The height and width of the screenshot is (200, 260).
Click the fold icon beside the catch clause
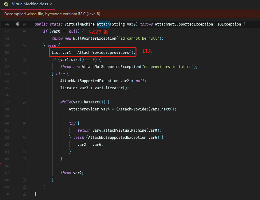(24, 137)
